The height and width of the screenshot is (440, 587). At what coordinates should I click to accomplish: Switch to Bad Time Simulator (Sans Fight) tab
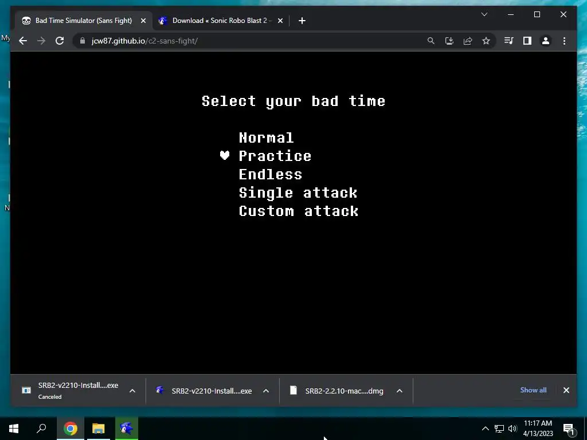click(x=83, y=21)
